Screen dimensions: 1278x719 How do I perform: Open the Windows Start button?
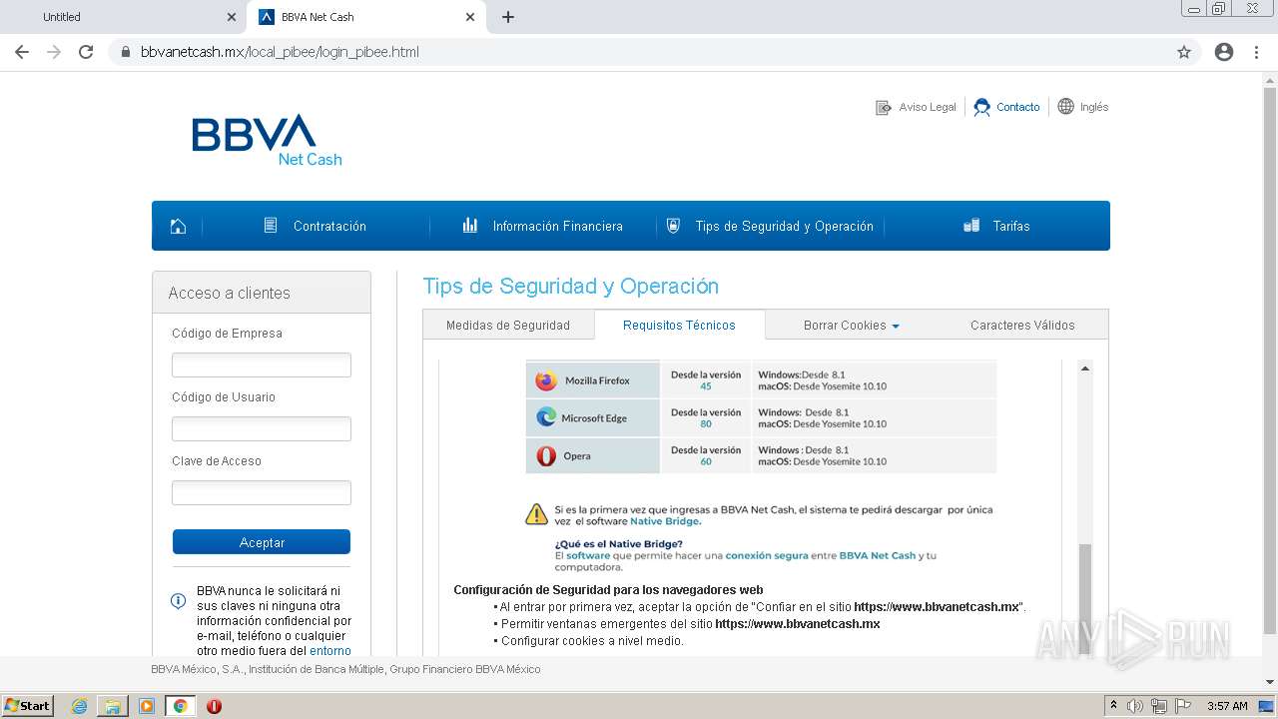pyautogui.click(x=28, y=706)
